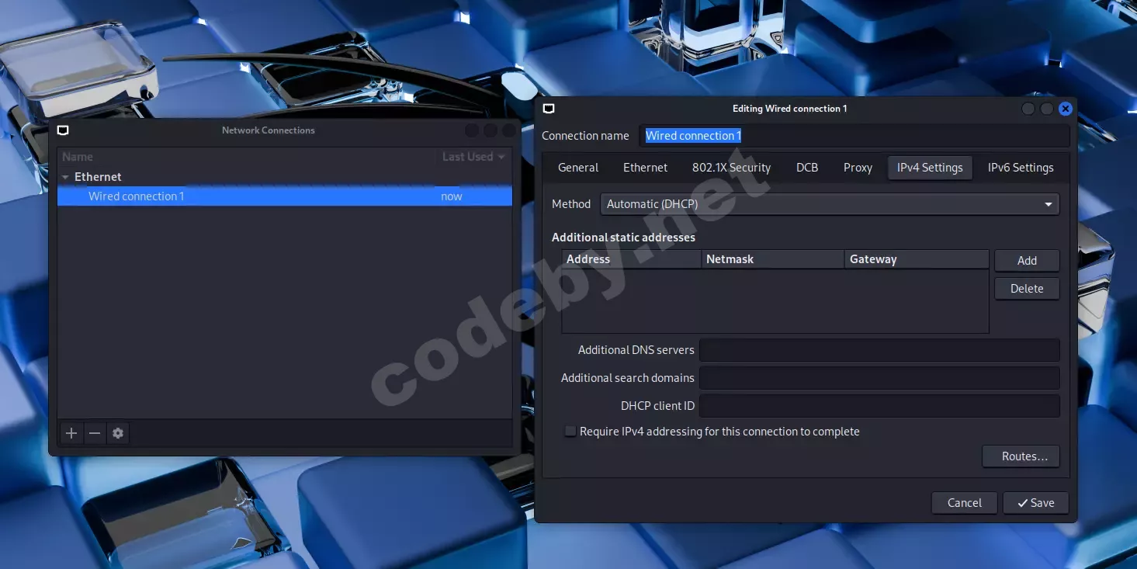
Task: Switch to the General tab
Action: (x=578, y=168)
